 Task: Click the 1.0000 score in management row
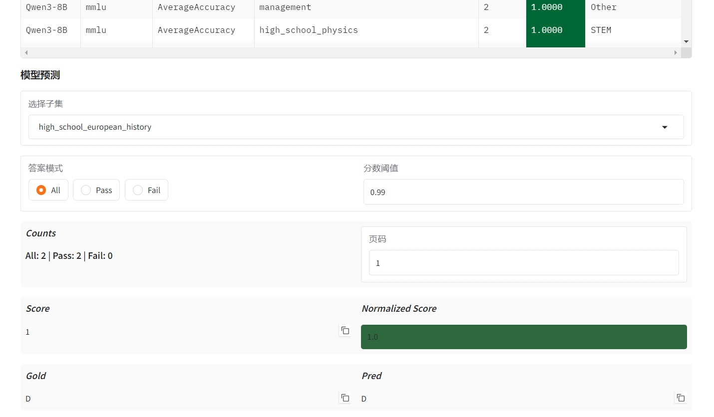tap(547, 7)
